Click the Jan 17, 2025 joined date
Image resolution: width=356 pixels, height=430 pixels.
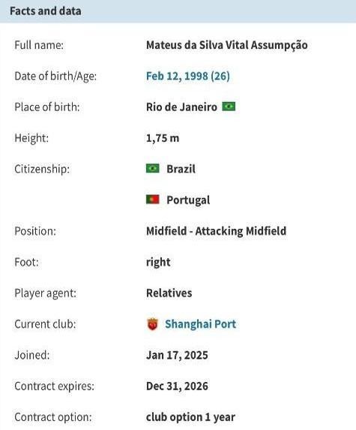click(x=177, y=355)
